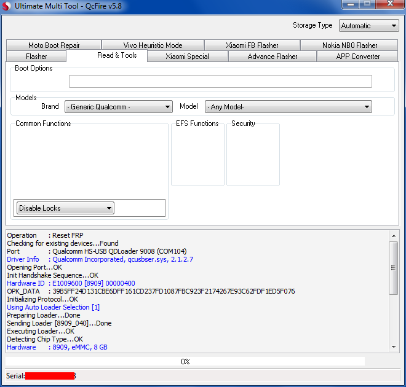Click 'Sending Loader [8909_040]...Done' line
This screenshot has width=406, height=387.
coord(59,323)
